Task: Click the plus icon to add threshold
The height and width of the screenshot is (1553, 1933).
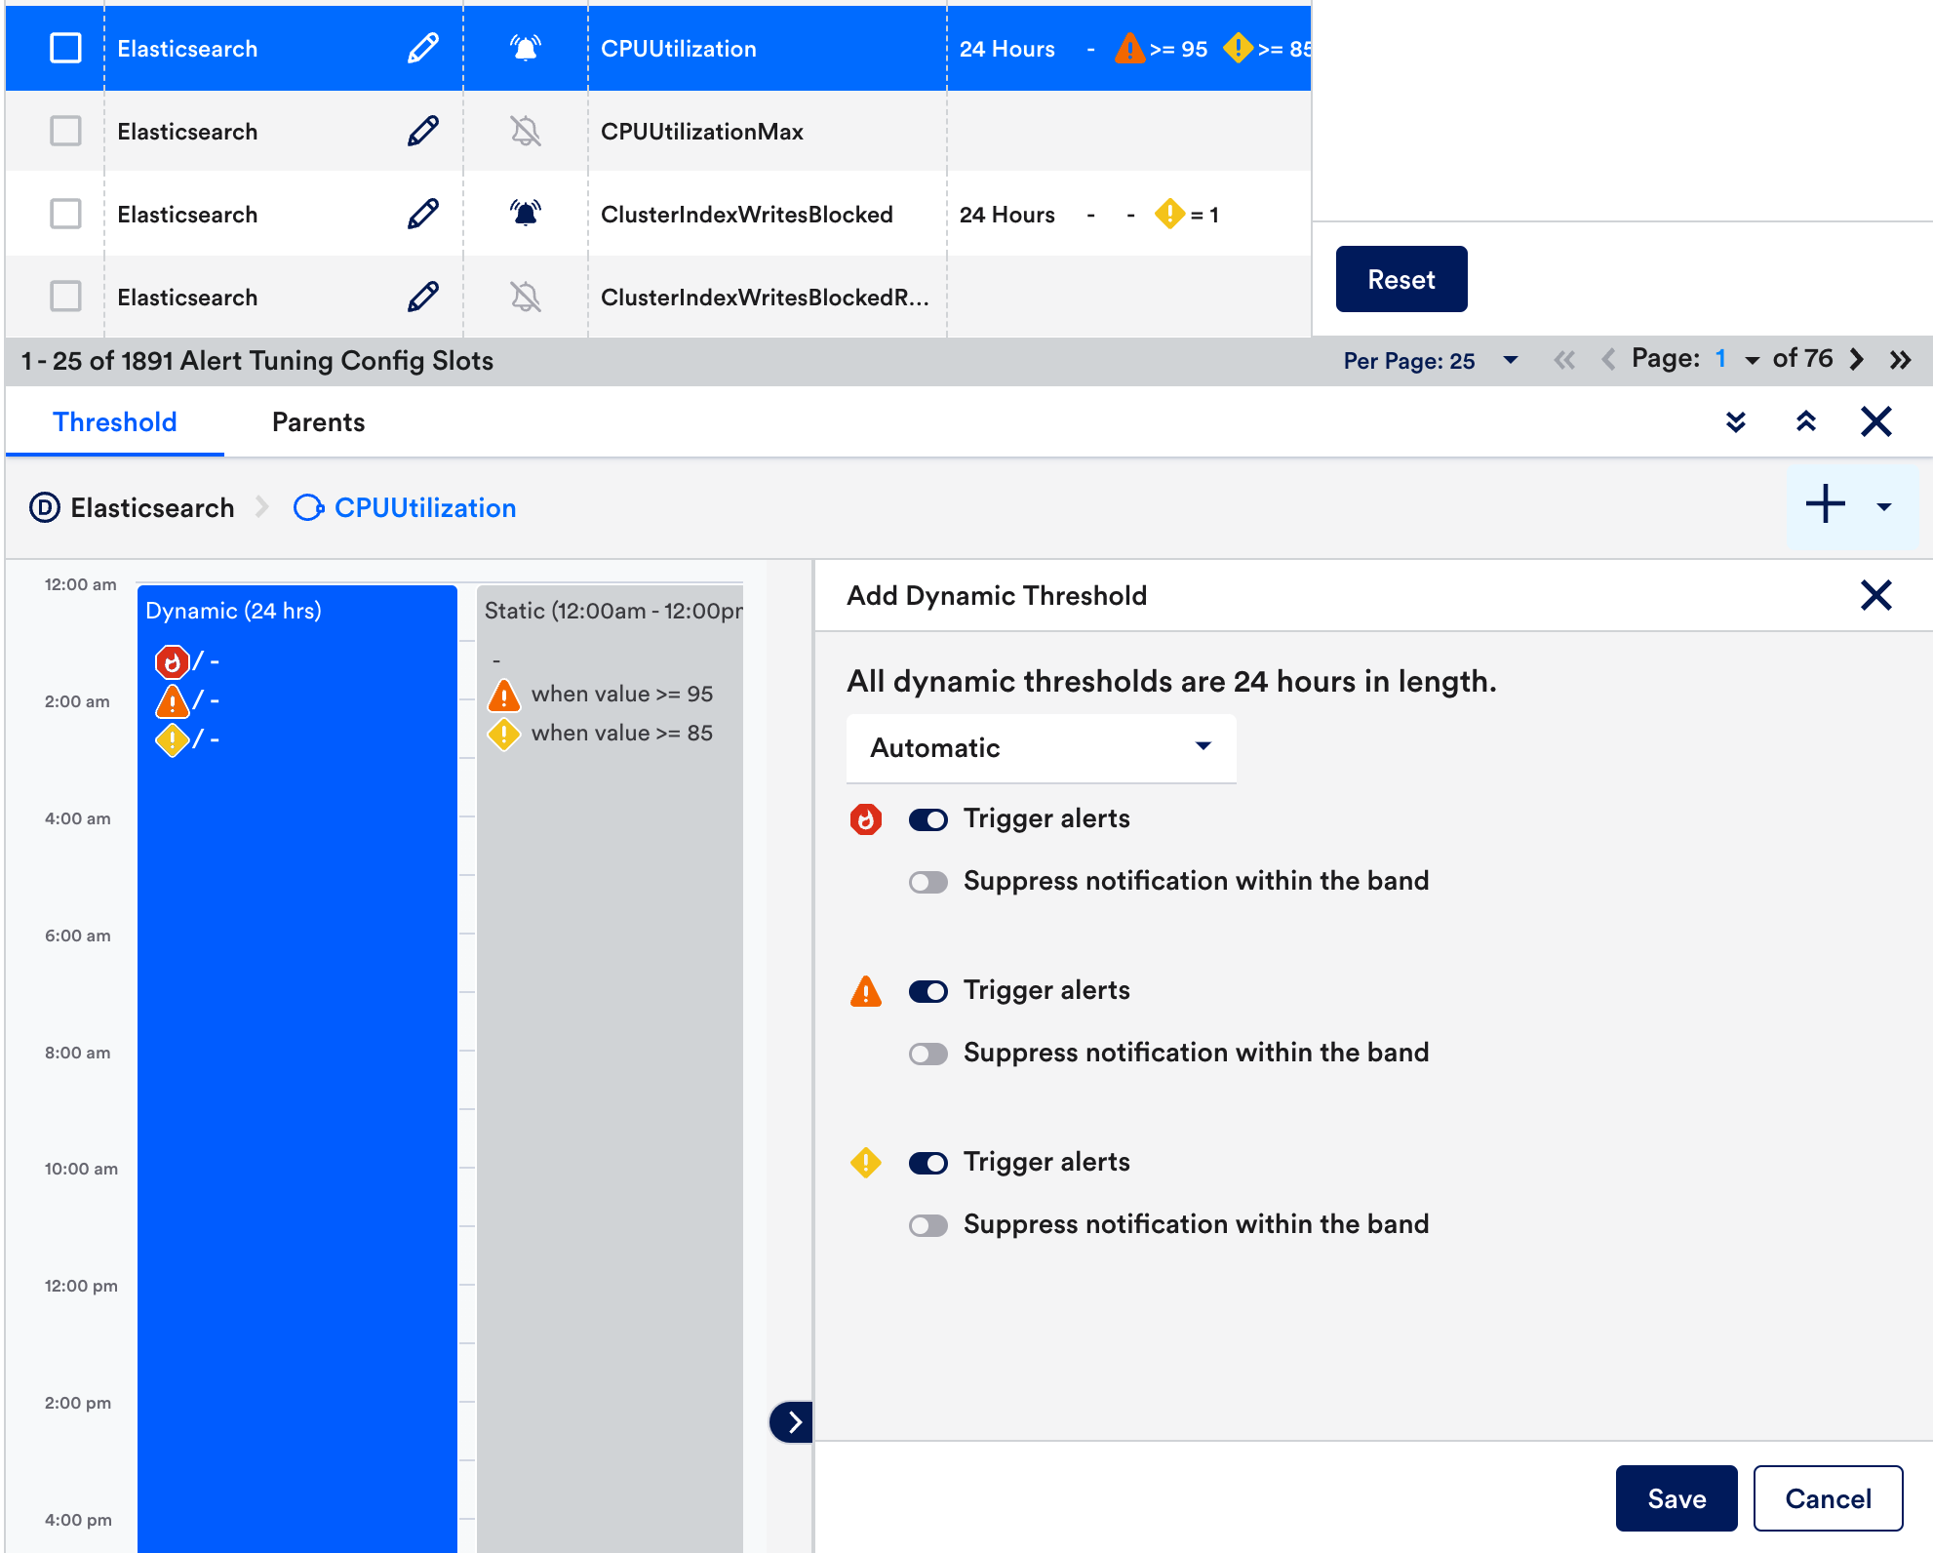Action: [x=1825, y=505]
